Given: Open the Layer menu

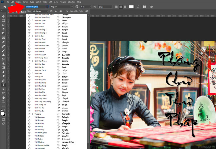Looking at the screenshot, I should click(x=26, y=2).
